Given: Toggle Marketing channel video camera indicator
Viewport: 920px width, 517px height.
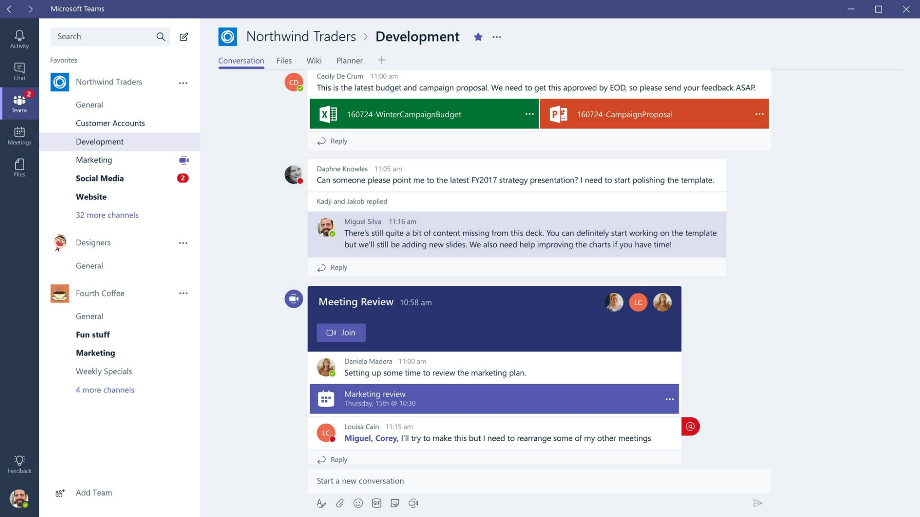Looking at the screenshot, I should click(x=183, y=159).
